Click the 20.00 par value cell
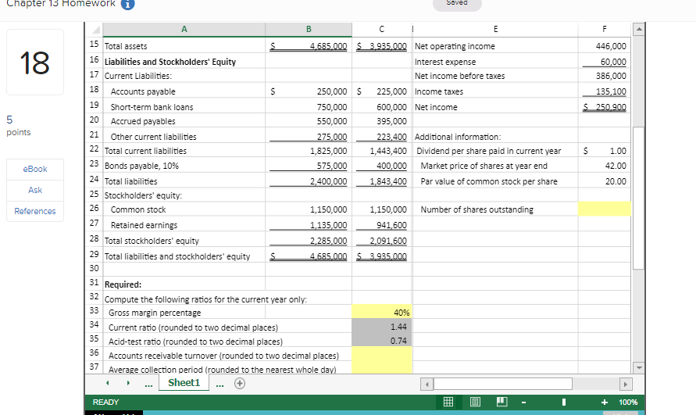This screenshot has height=415, width=696. [604, 181]
